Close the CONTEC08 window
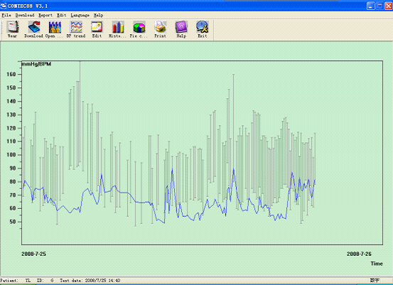This screenshot has width=393, height=285. coord(389,6)
